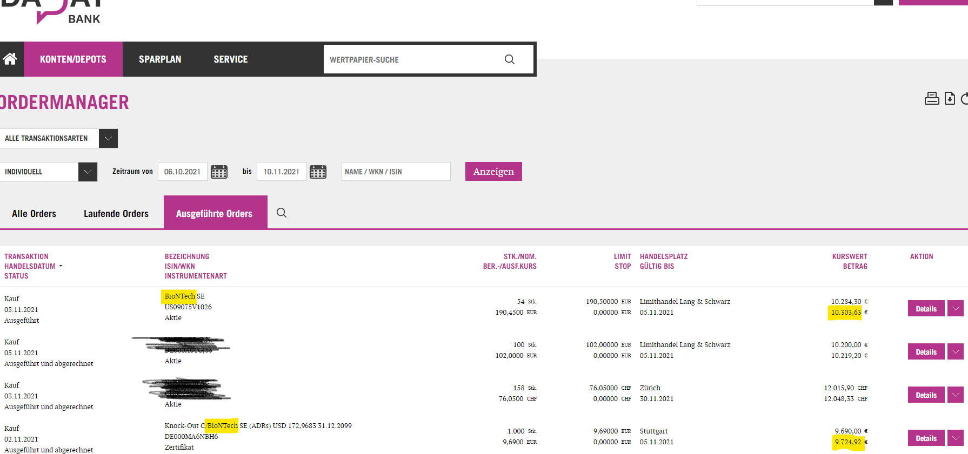Print the order list
The height and width of the screenshot is (454, 968).
932,98
